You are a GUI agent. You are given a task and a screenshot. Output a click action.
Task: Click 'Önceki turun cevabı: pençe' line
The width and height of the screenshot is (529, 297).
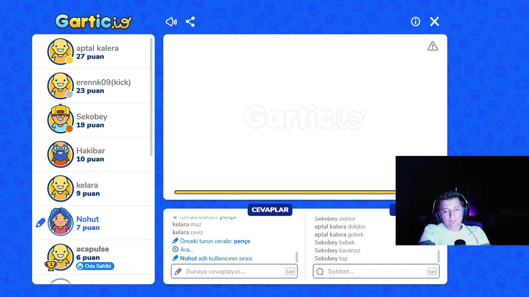[211, 241]
